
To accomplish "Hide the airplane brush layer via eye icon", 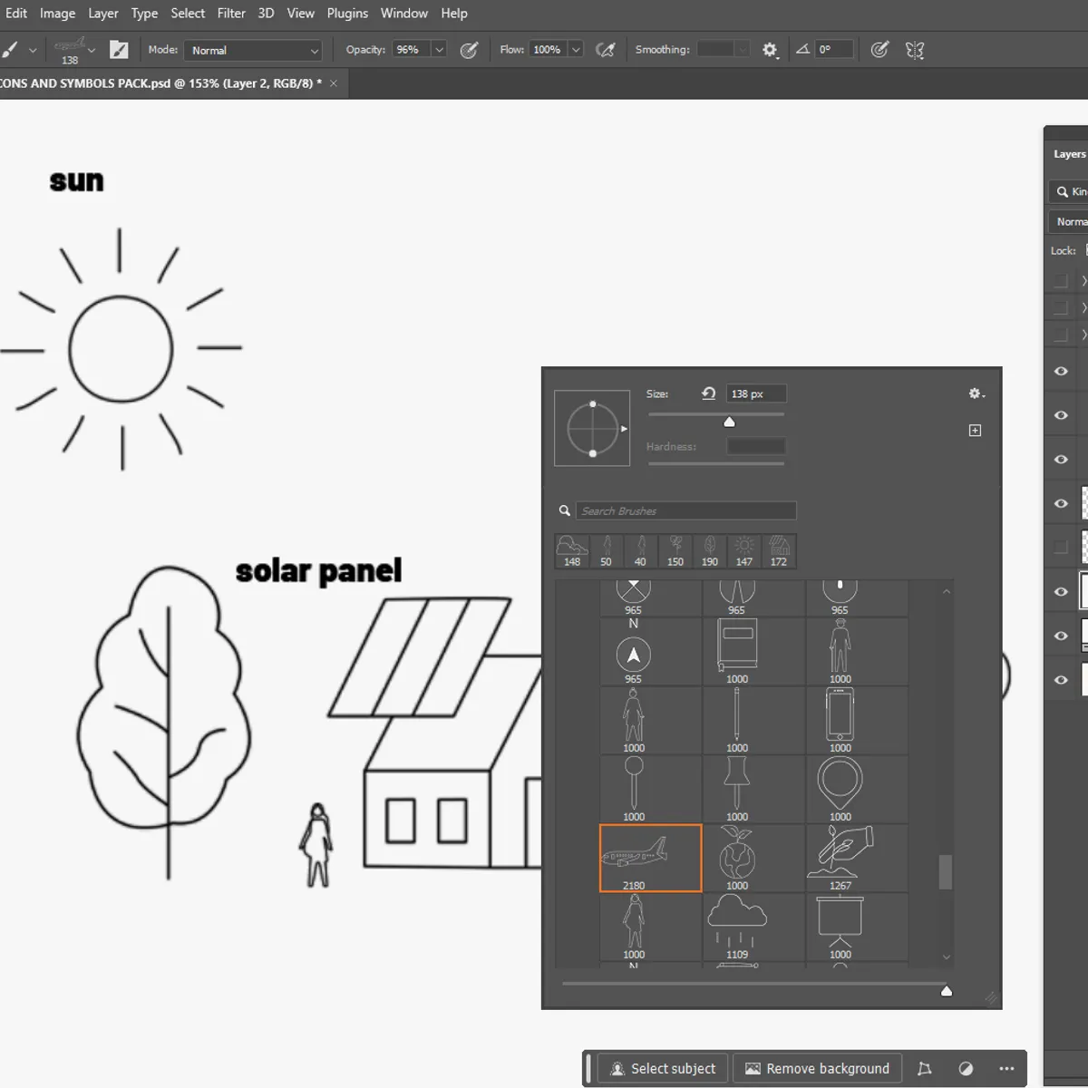I will [1061, 590].
